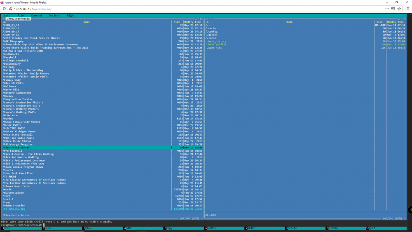Select the ST Odyssey.jpg file

coord(14,209)
